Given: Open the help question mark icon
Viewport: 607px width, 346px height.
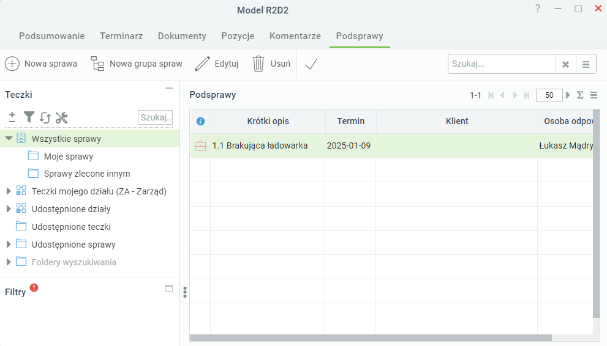Looking at the screenshot, I should pos(538,9).
